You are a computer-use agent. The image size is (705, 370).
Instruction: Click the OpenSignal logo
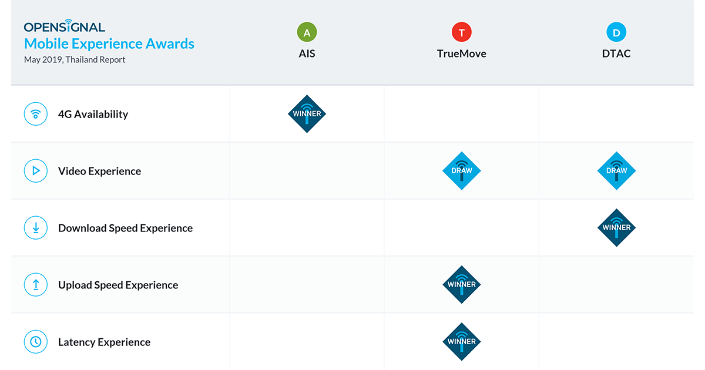[x=65, y=26]
